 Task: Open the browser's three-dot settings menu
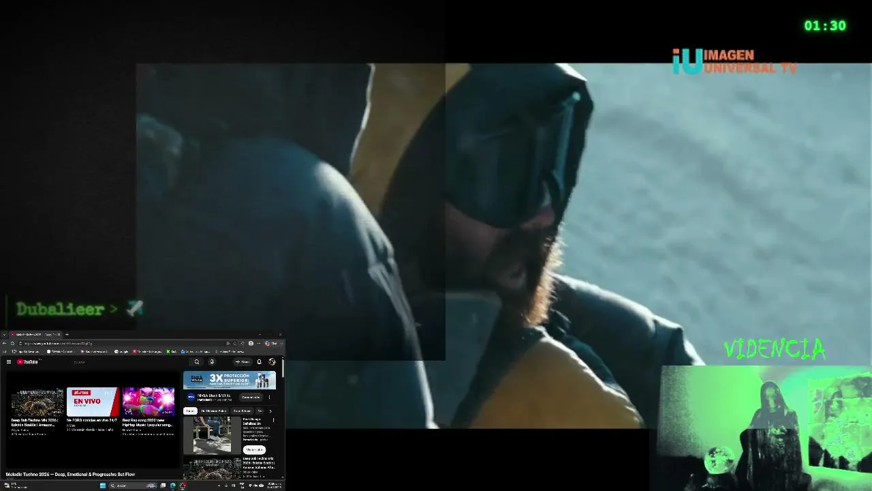click(x=258, y=343)
